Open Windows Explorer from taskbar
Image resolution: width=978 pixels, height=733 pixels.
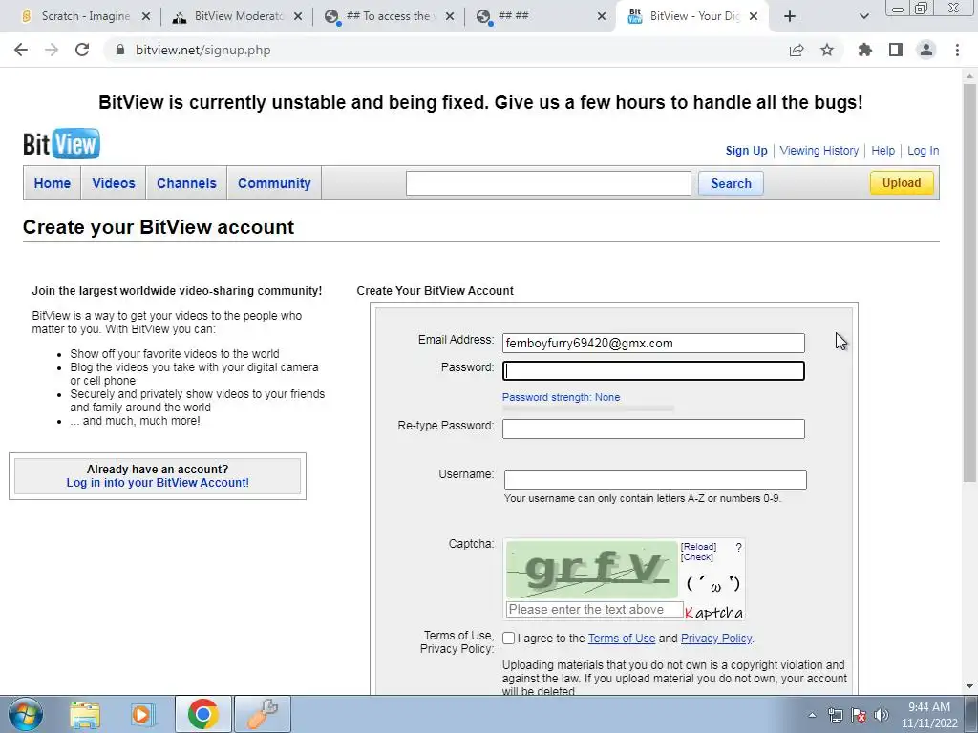(x=85, y=714)
